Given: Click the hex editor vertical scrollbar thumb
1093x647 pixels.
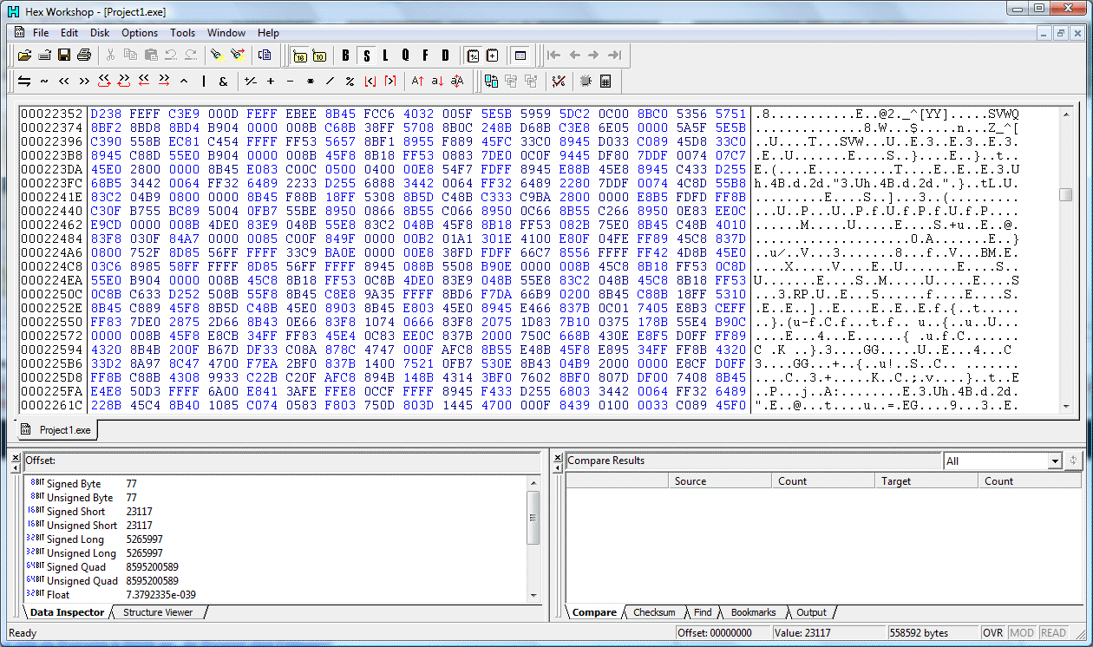Looking at the screenshot, I should [1066, 194].
